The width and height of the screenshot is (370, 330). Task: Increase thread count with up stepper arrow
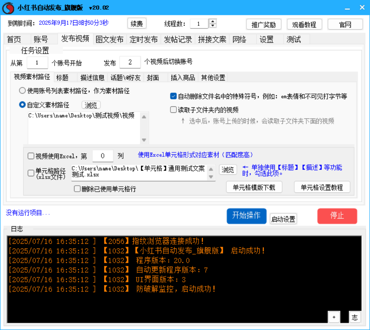tap(213, 21)
